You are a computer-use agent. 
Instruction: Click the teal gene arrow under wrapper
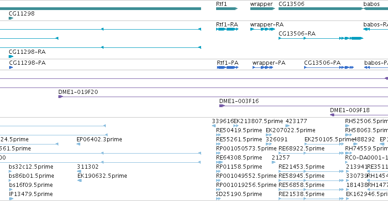pyautogui.click(x=263, y=9)
